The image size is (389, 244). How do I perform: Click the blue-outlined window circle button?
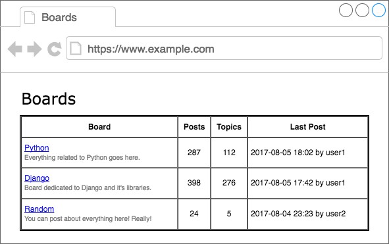tap(378, 10)
